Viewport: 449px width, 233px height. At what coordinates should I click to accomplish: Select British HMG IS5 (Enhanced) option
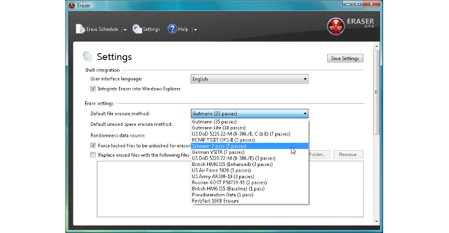[x=250, y=164]
